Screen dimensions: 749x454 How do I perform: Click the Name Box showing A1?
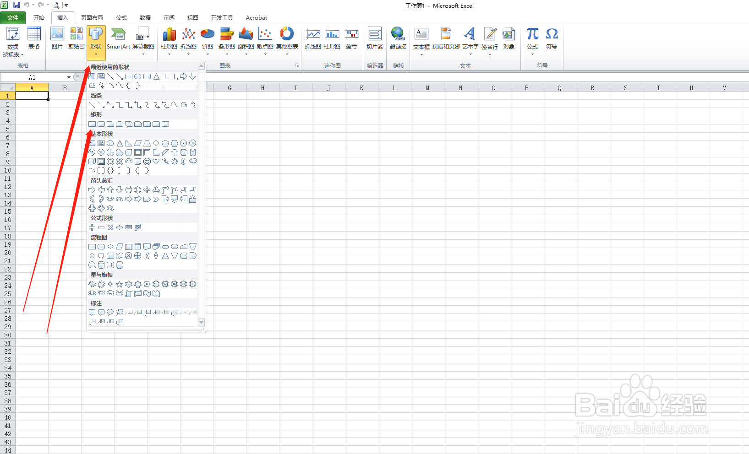[32, 77]
